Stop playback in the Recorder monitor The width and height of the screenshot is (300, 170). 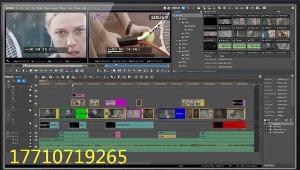coord(114,70)
